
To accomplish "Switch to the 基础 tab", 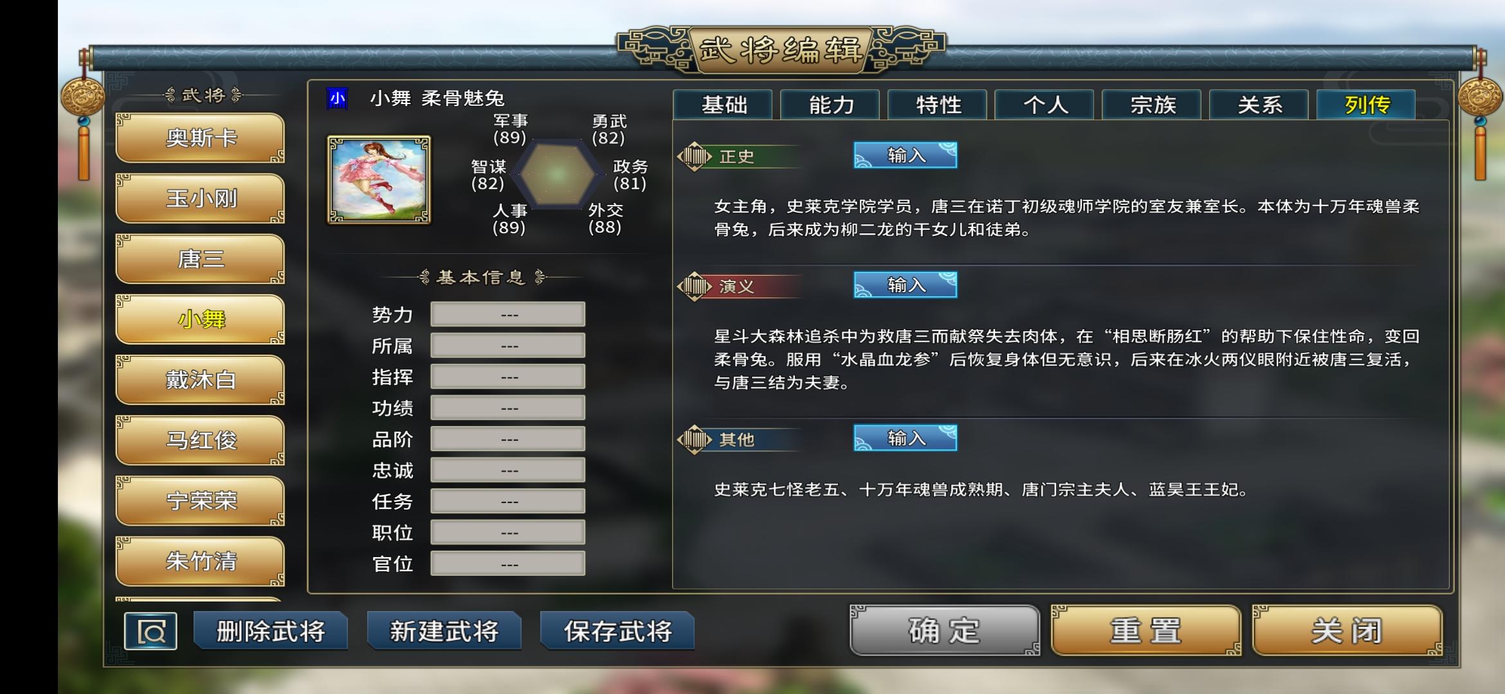I will coord(723,105).
